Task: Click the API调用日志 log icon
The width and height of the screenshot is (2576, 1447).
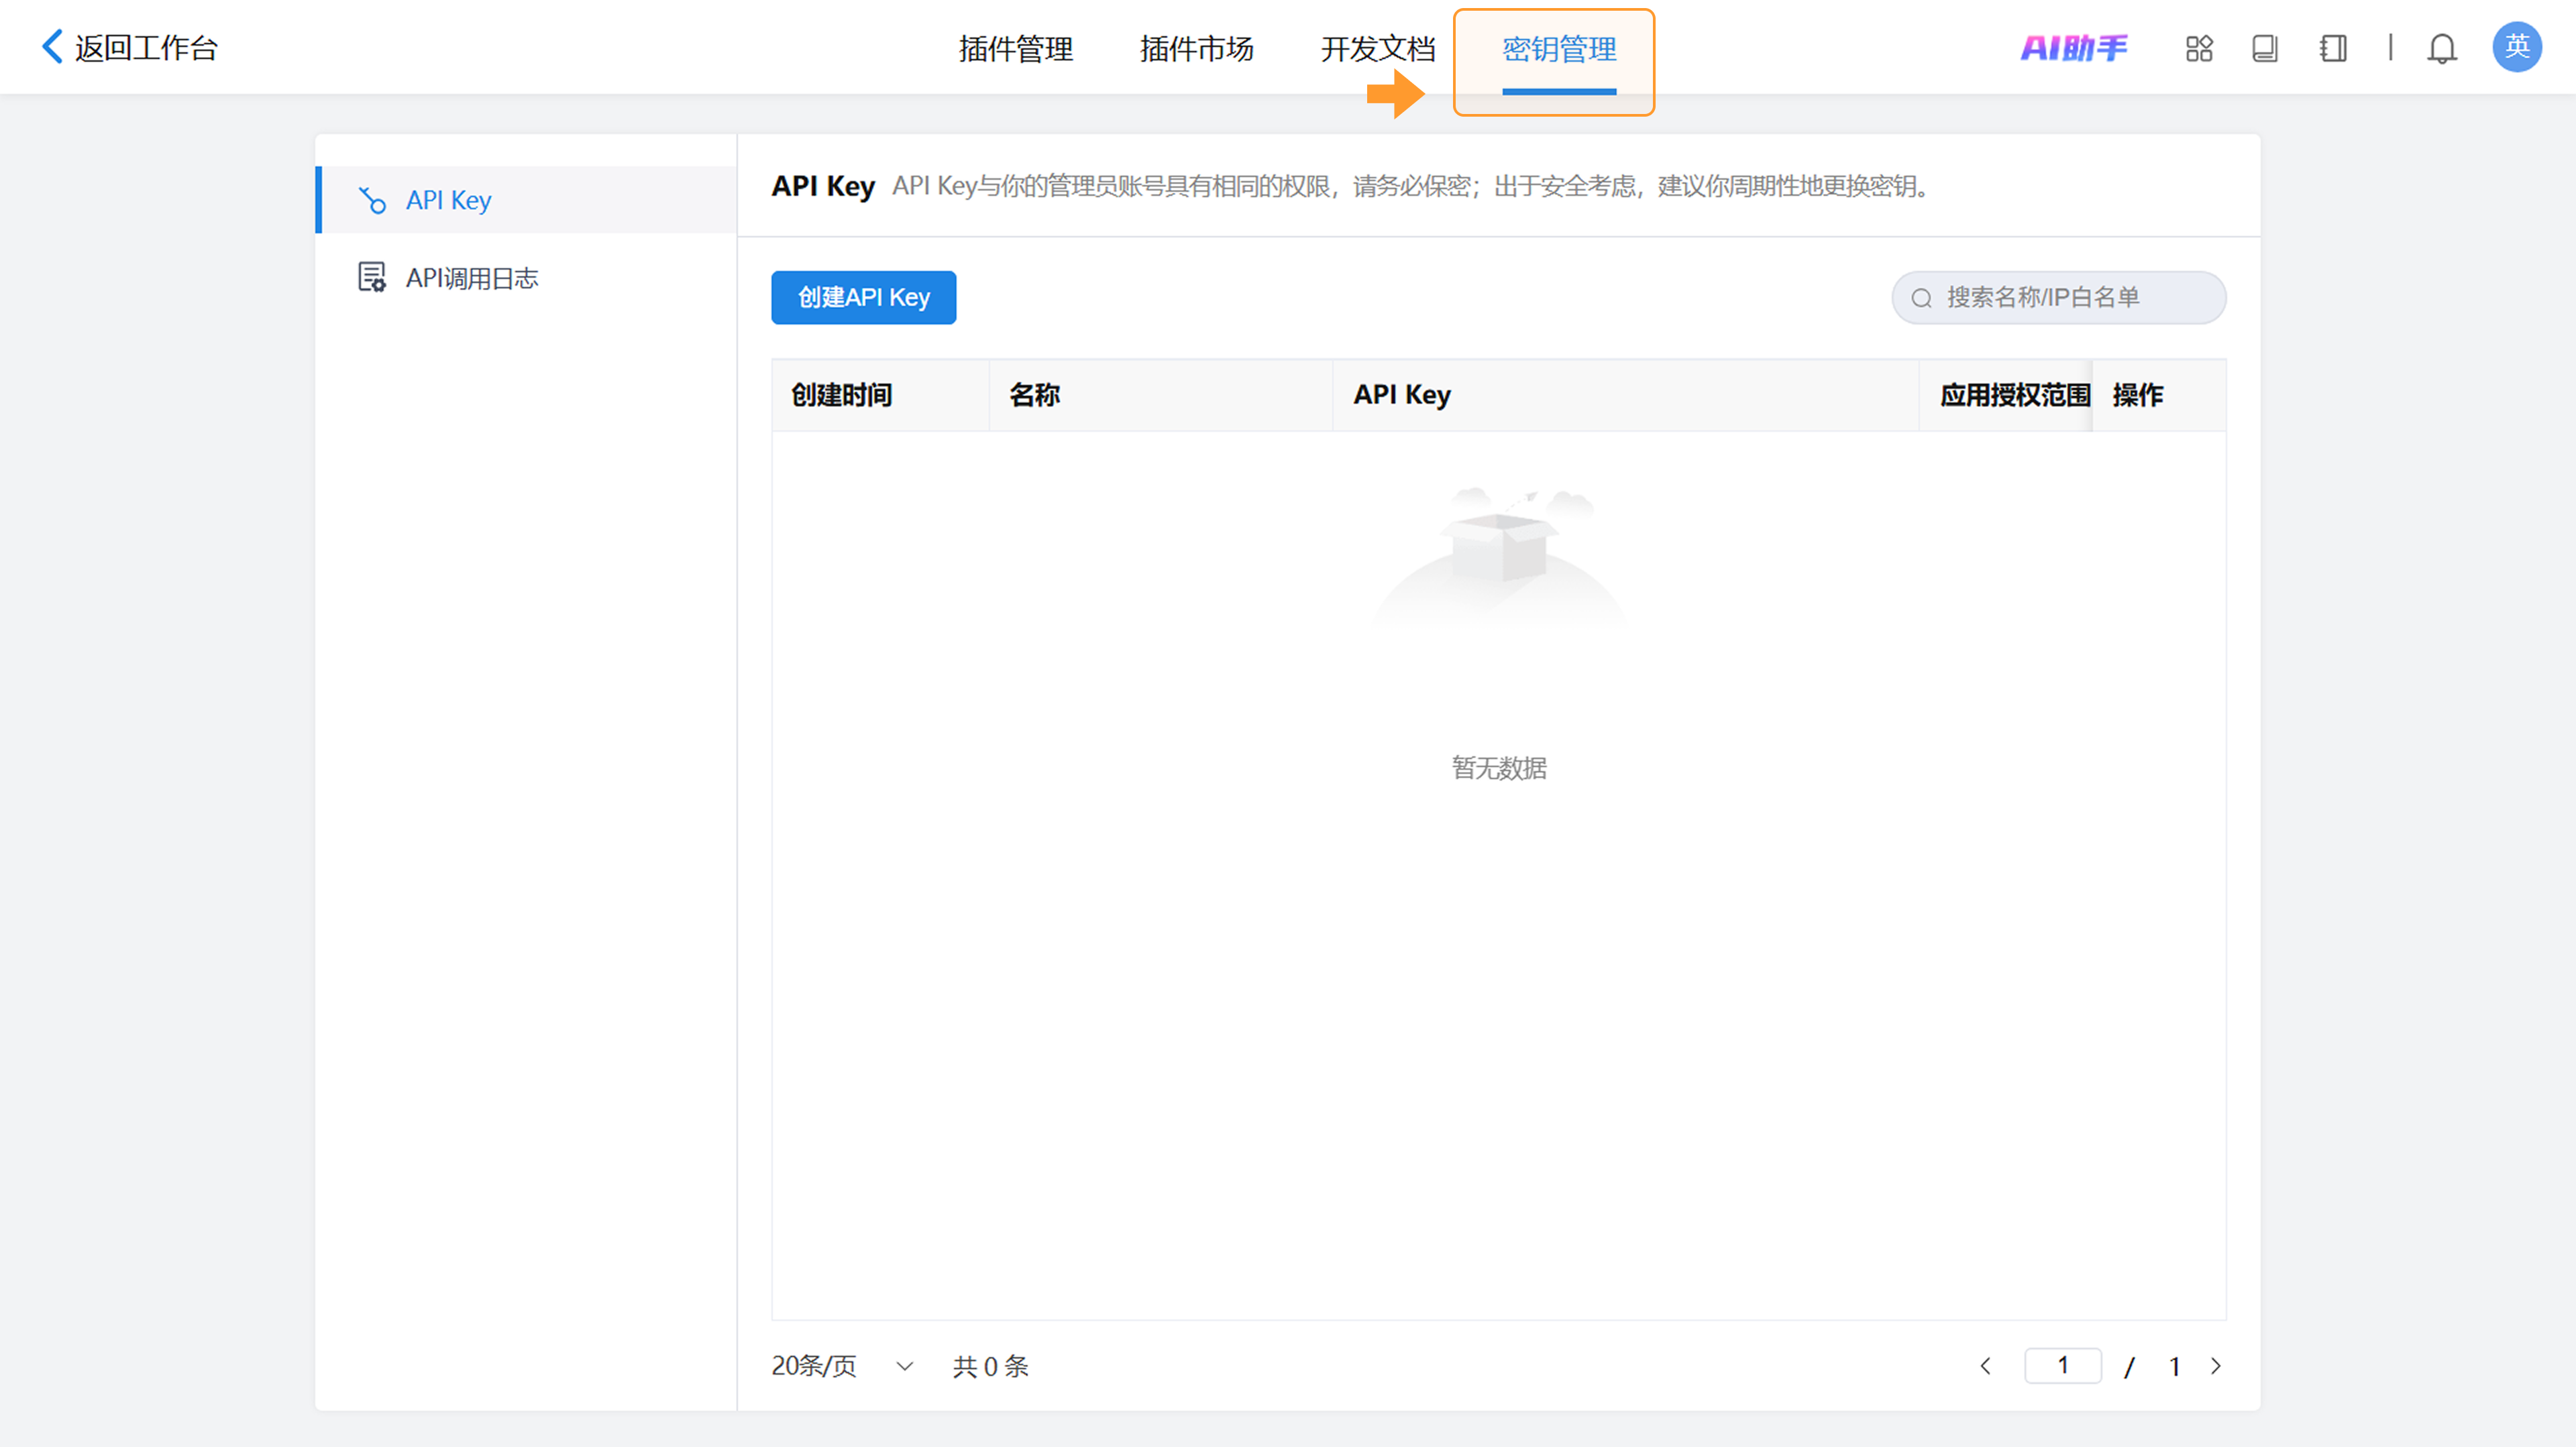Action: point(372,277)
